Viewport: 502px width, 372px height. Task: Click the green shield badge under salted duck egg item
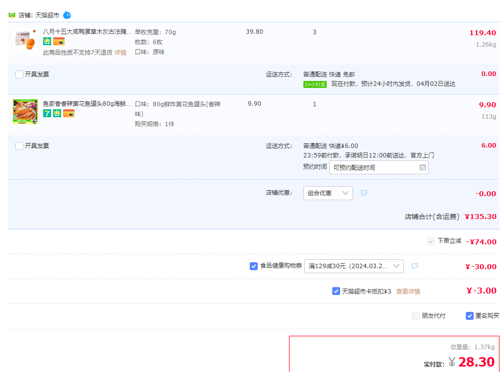(47, 41)
